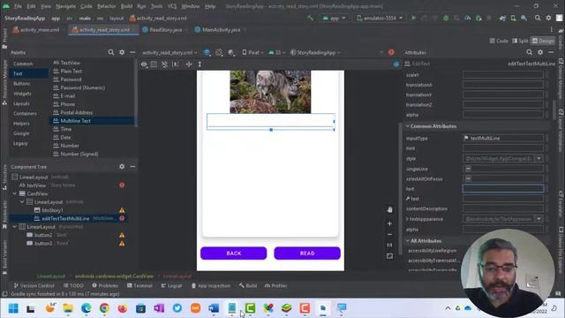
Task: Click the Search Everywhere magnifier icon
Action: coord(538,18)
